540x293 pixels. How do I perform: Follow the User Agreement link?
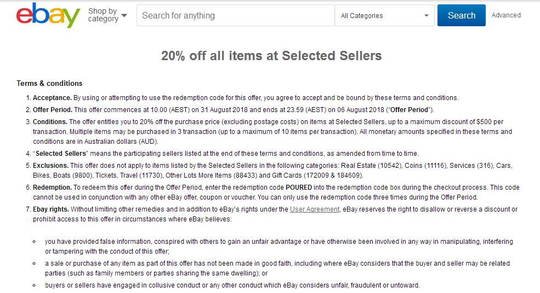315,209
